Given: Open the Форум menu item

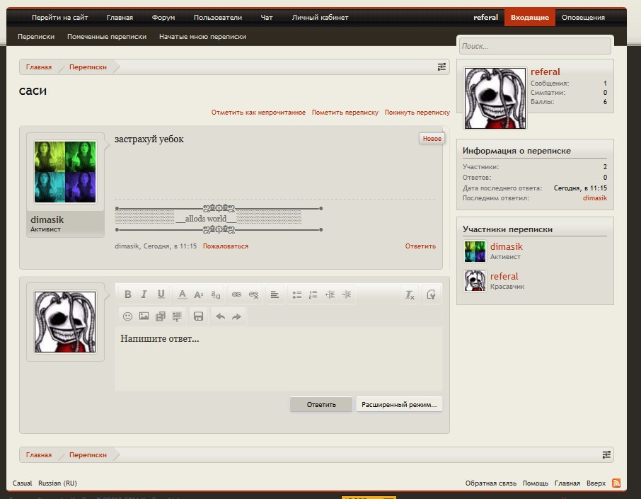Looking at the screenshot, I should pyautogui.click(x=163, y=17).
